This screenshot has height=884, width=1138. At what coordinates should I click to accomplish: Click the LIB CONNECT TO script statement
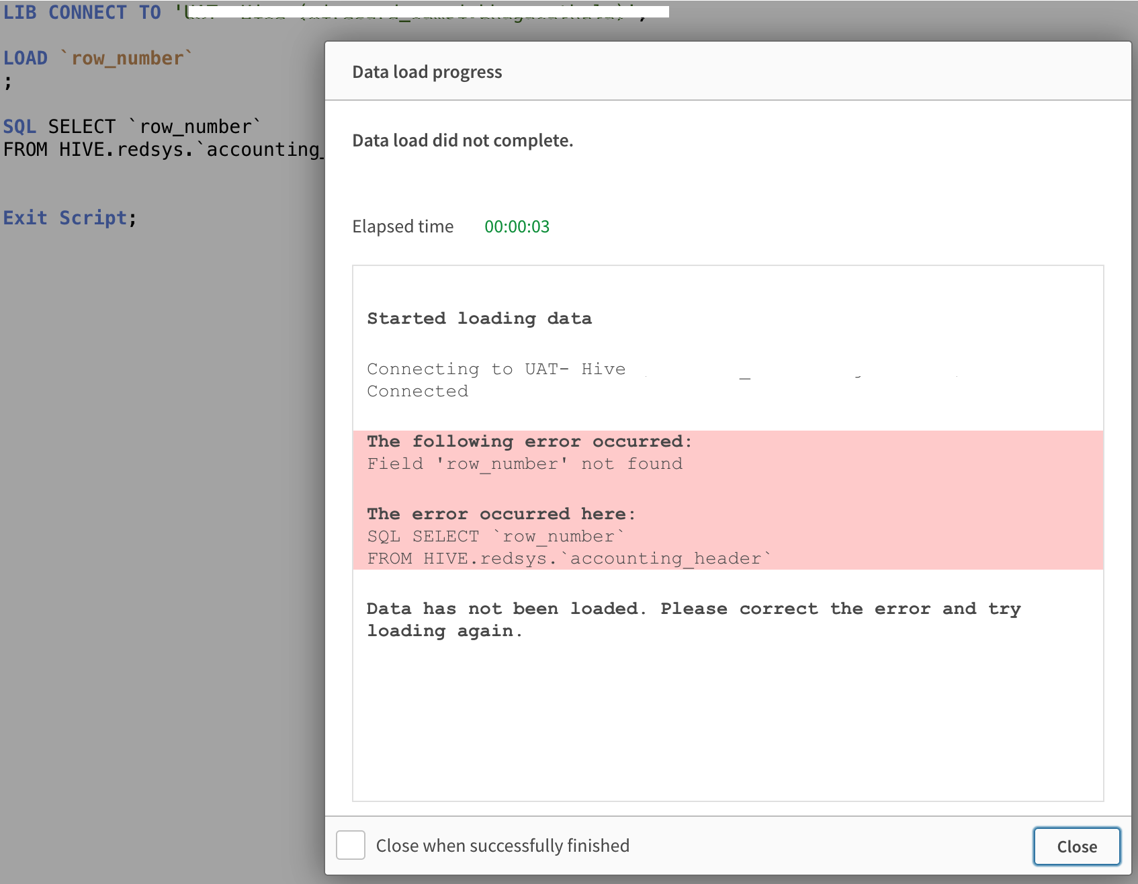82,12
